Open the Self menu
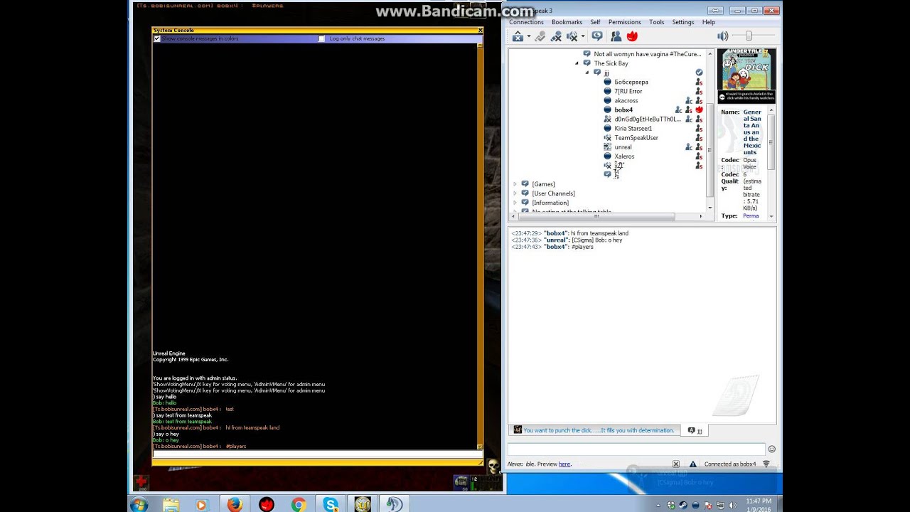The width and height of the screenshot is (910, 512). (x=595, y=22)
